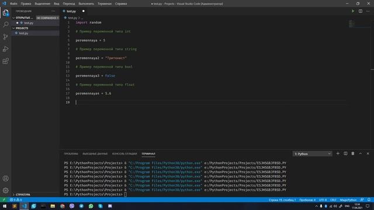374x210 pixels.
Task: Open notifications bell in status bar
Action: pos(369,199)
